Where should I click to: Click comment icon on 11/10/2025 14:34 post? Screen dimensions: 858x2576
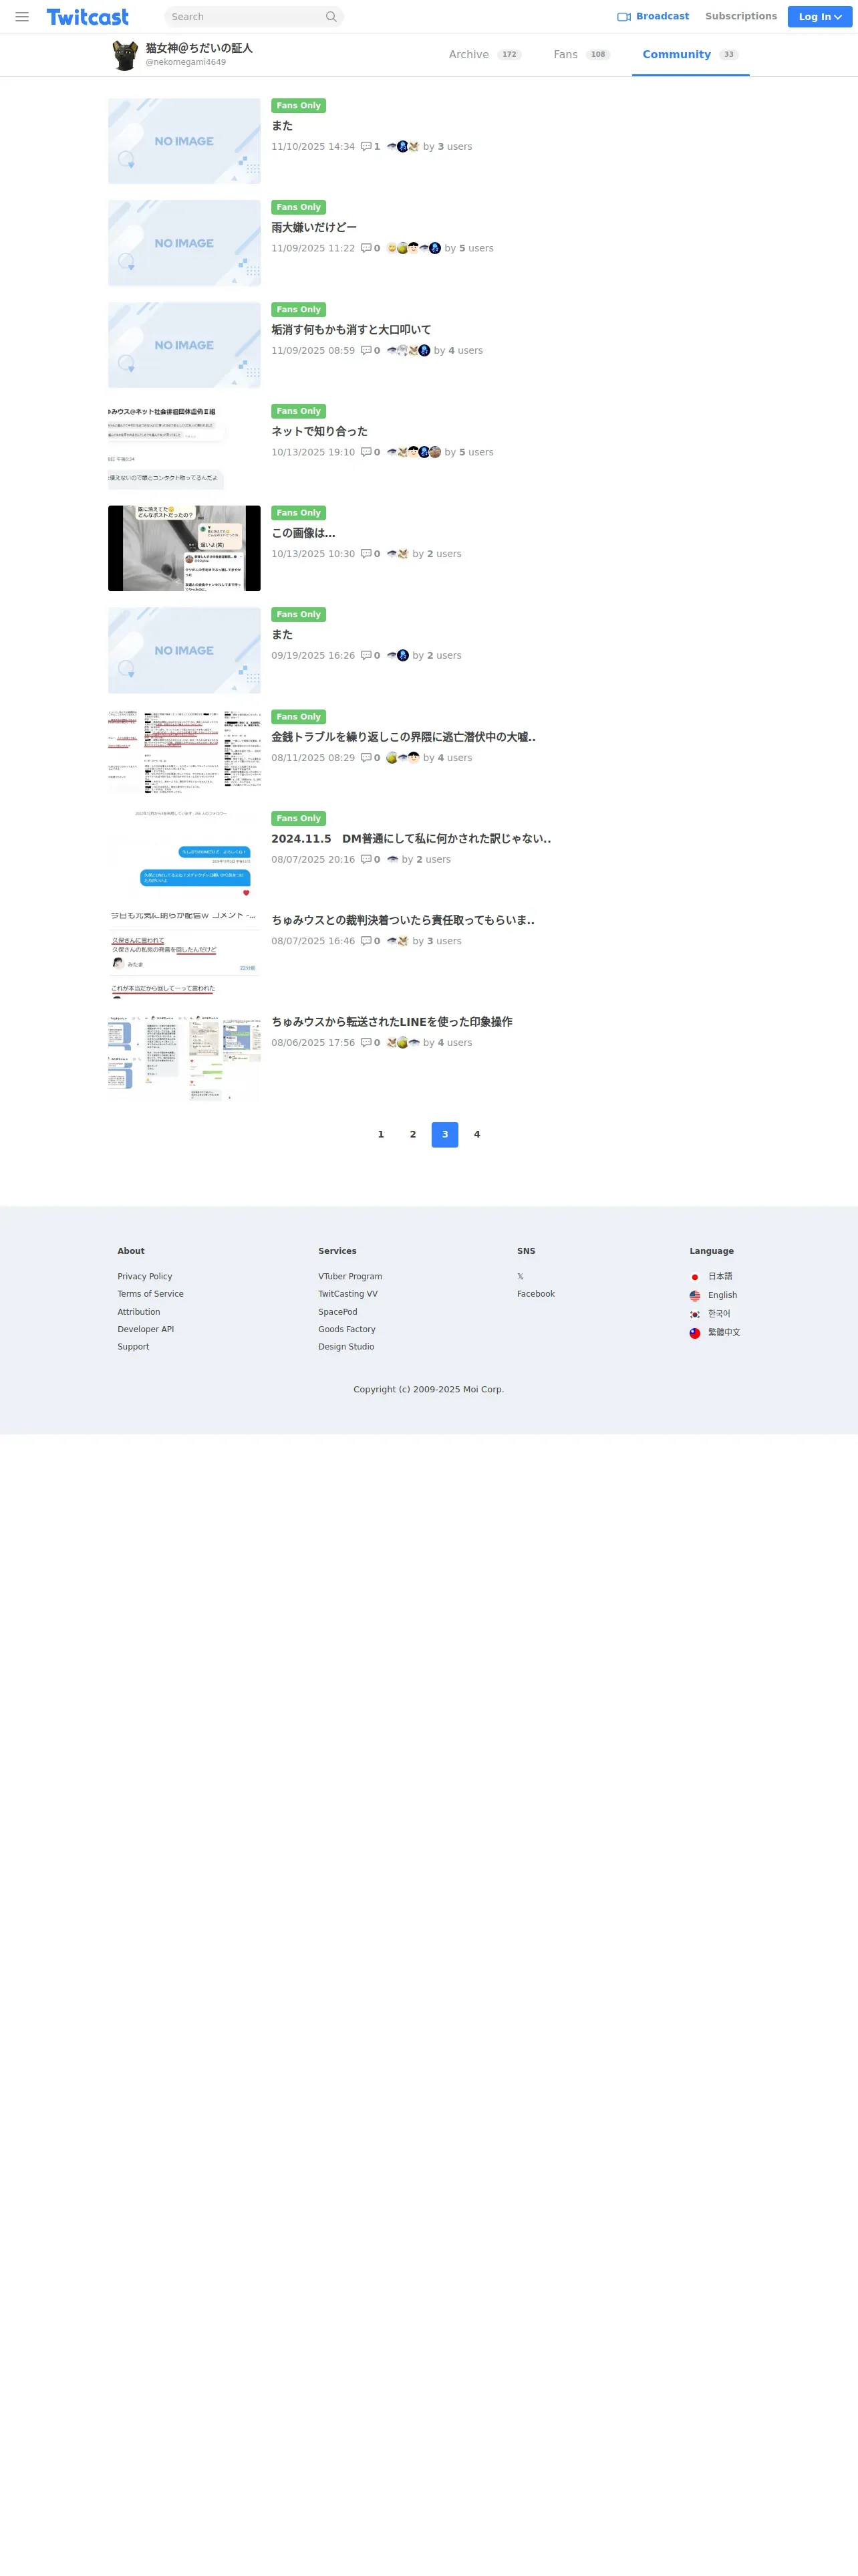[x=366, y=147]
